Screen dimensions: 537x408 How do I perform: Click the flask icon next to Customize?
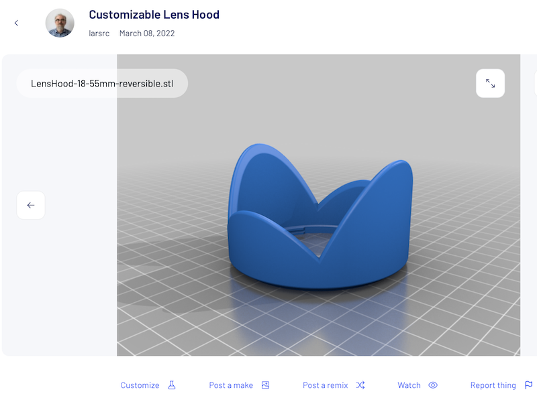point(171,385)
